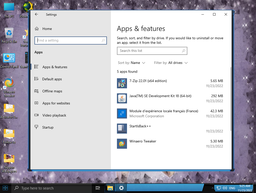Click the volume icon in system tray
The width and height of the screenshot is (256, 193).
coord(225,188)
